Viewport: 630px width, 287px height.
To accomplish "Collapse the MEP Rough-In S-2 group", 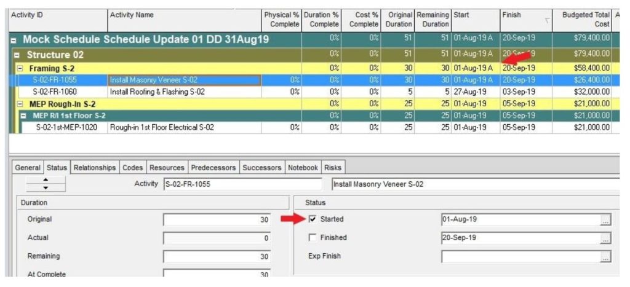I will pyautogui.click(x=20, y=104).
